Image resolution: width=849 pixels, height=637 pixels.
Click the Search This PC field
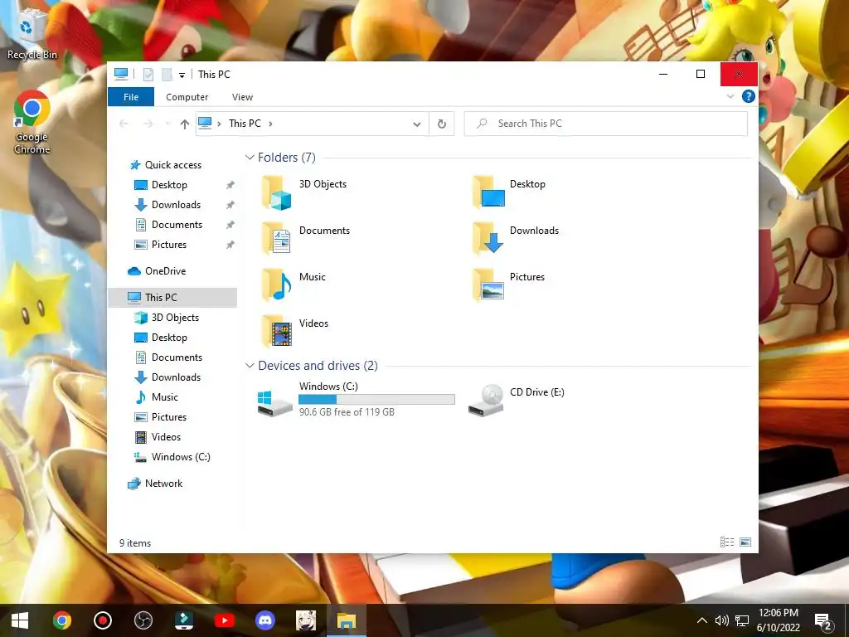tap(606, 124)
